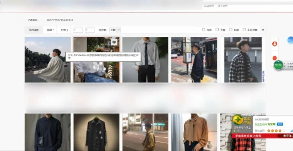Open product with tan bow-tie blouse
The height and width of the screenshot is (151, 293).
194,132
